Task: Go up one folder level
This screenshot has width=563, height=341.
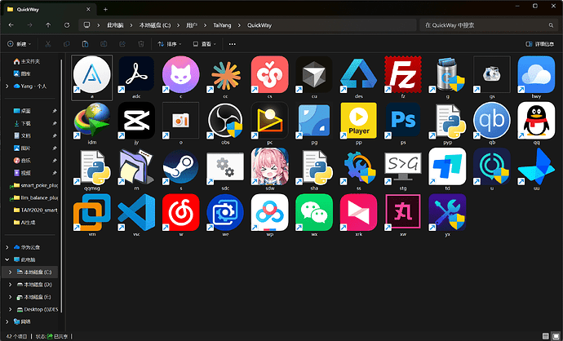Action: click(48, 25)
